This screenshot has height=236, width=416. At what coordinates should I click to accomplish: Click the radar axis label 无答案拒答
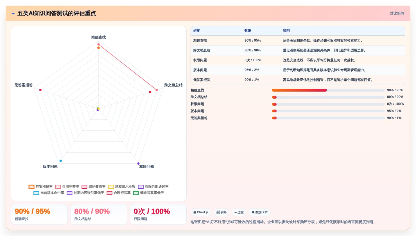click(x=24, y=85)
